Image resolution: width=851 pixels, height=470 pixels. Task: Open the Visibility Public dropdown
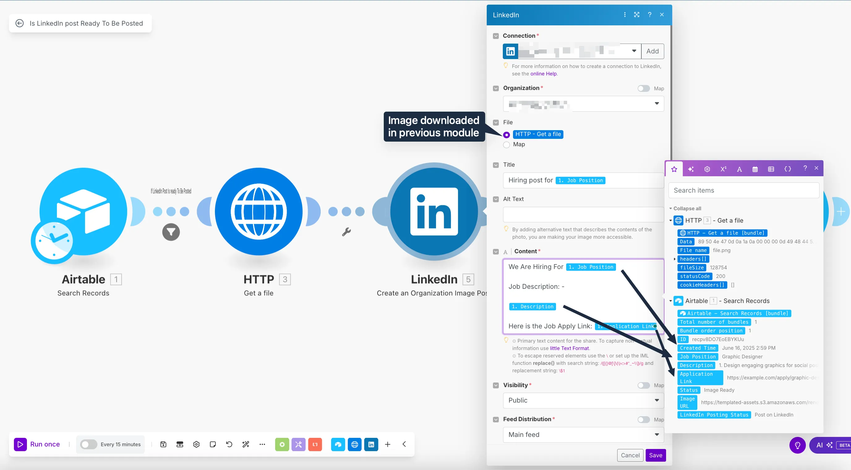[583, 400]
